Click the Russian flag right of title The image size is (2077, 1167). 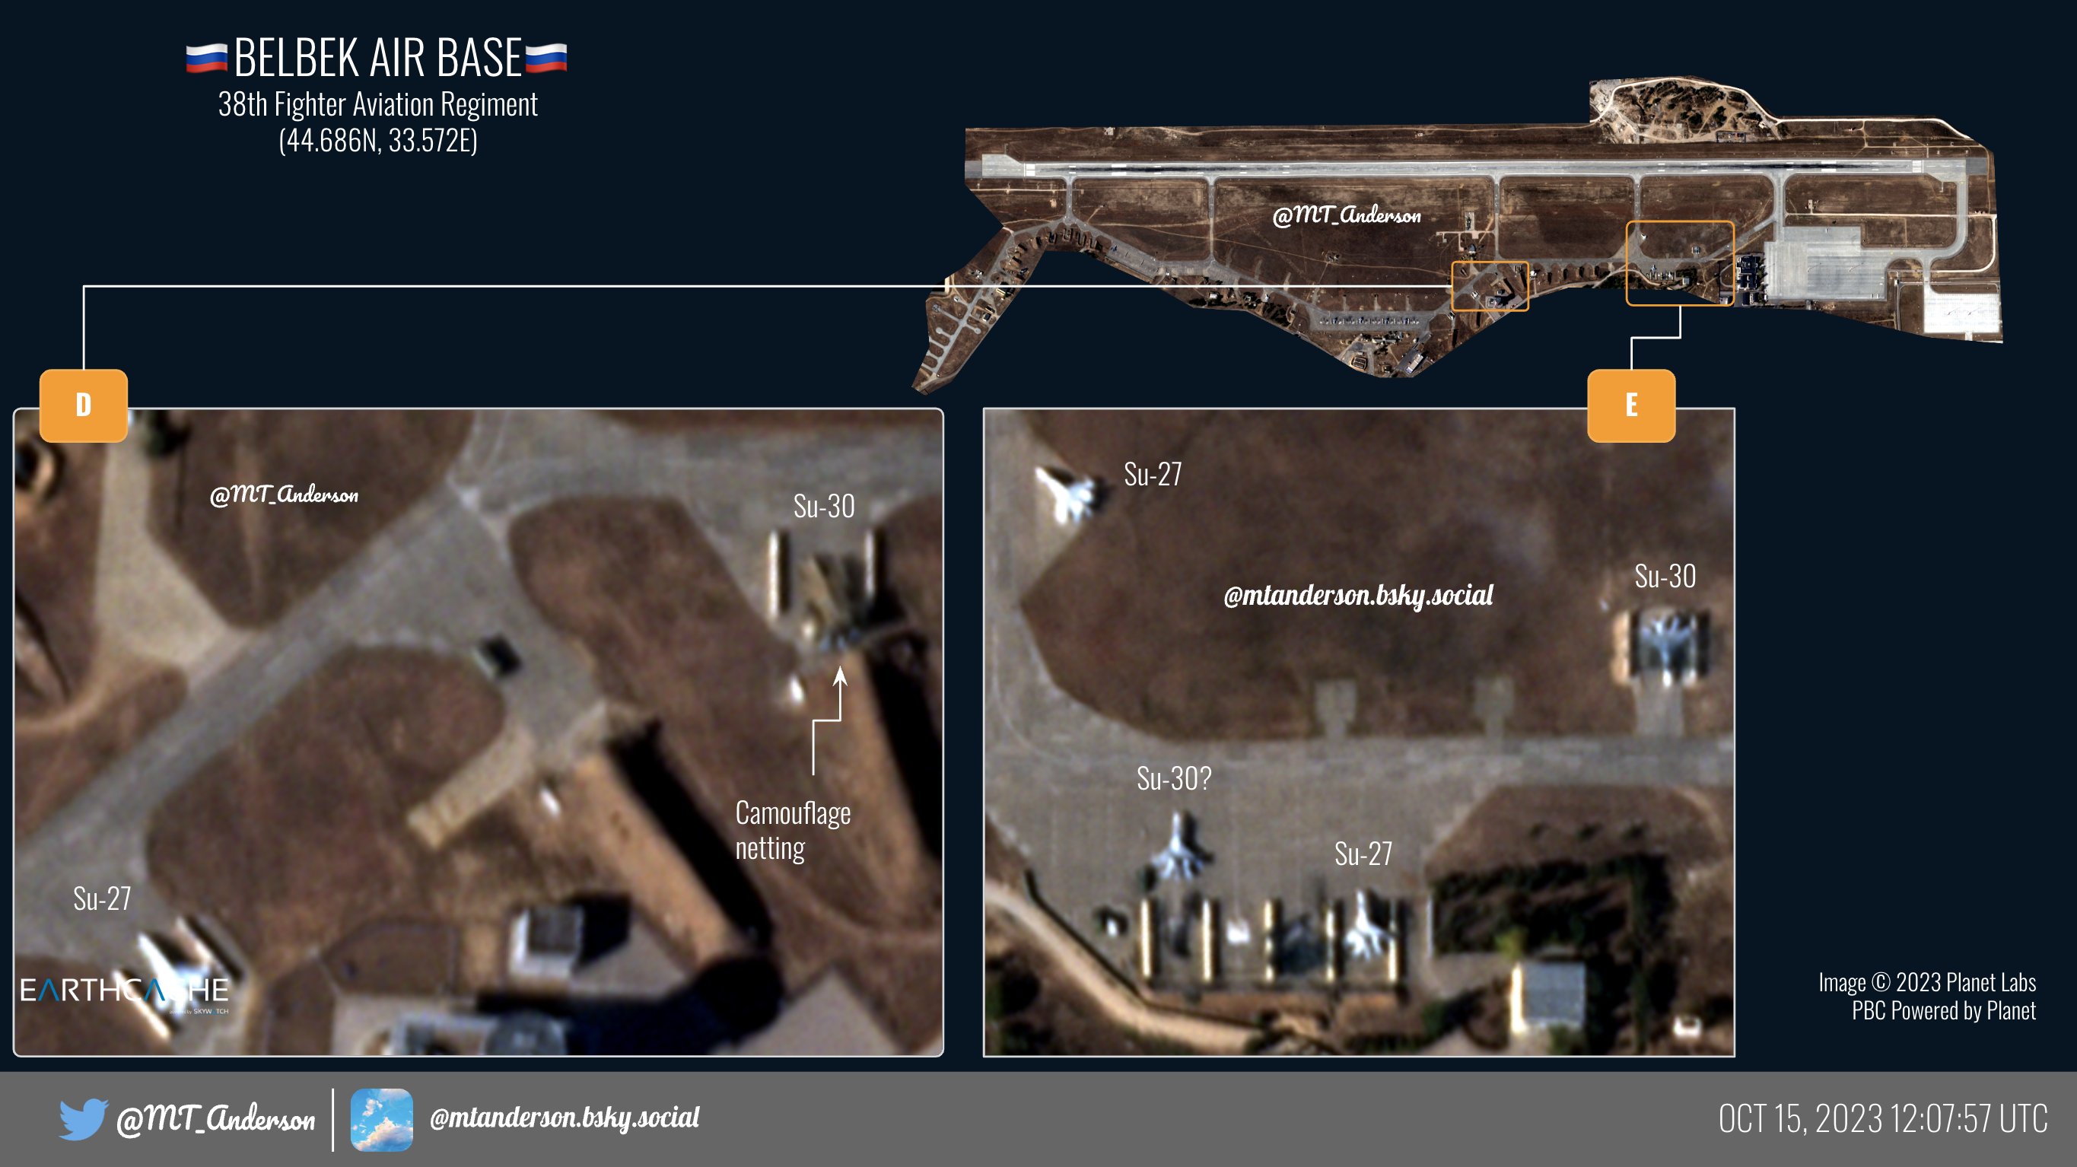pyautogui.click(x=545, y=58)
